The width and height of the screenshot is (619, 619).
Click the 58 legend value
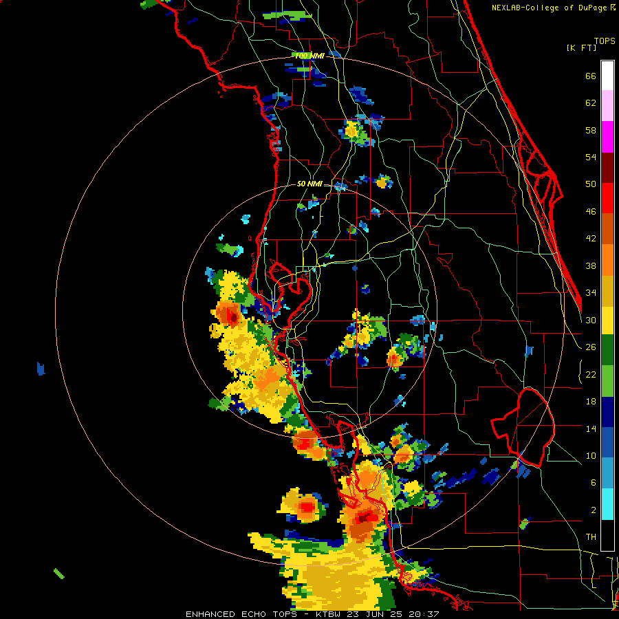591,130
